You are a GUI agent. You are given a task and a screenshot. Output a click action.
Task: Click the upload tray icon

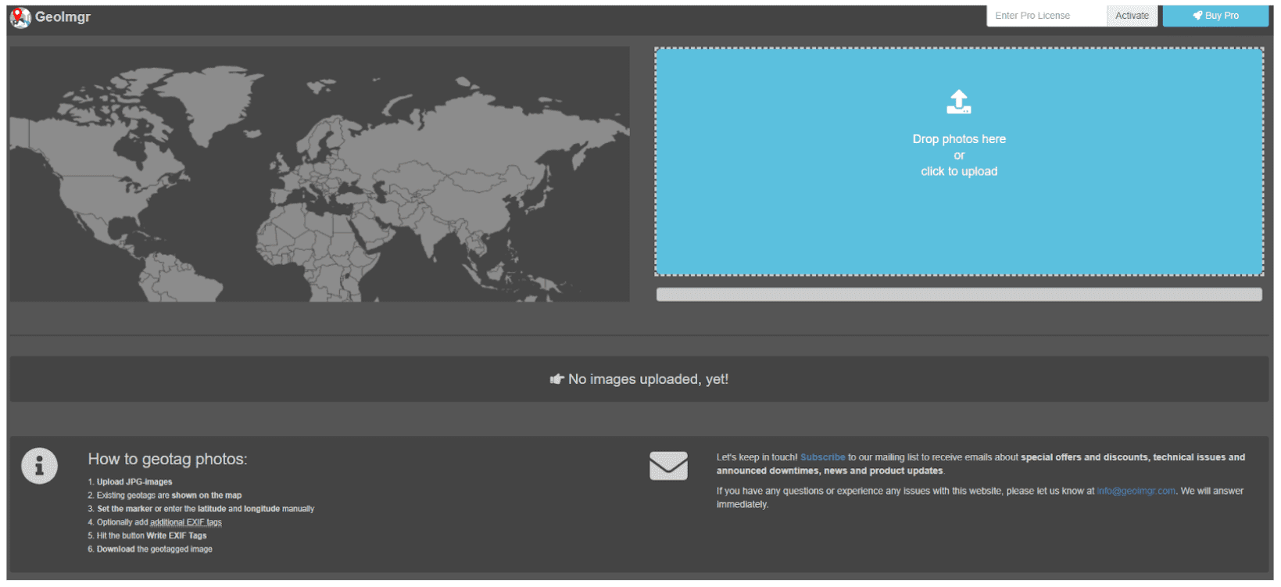click(959, 102)
